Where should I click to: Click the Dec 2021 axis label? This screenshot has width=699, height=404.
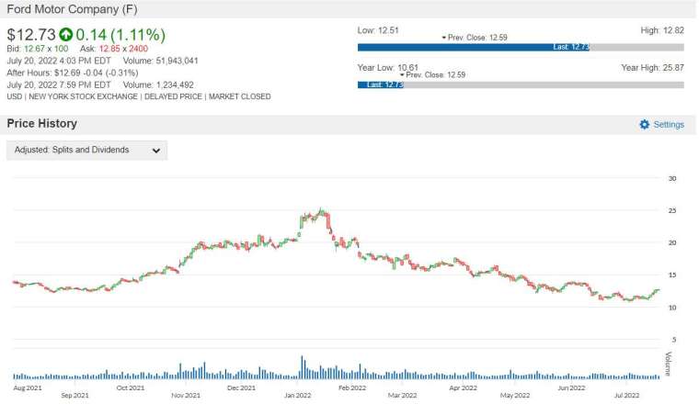click(241, 387)
